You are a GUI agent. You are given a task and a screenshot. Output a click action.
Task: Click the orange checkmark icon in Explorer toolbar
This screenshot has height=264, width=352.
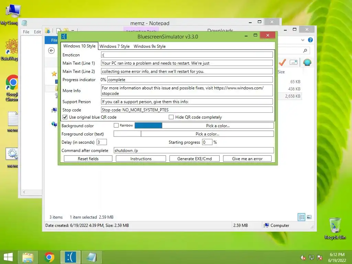(x=282, y=62)
